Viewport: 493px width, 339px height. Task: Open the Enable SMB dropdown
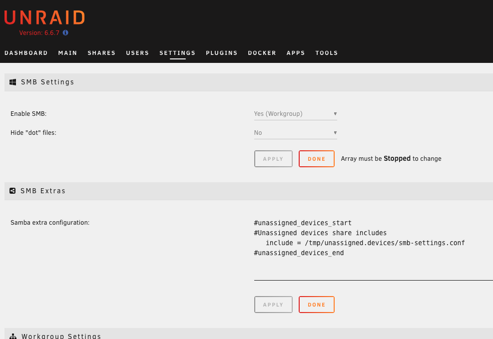pos(296,114)
